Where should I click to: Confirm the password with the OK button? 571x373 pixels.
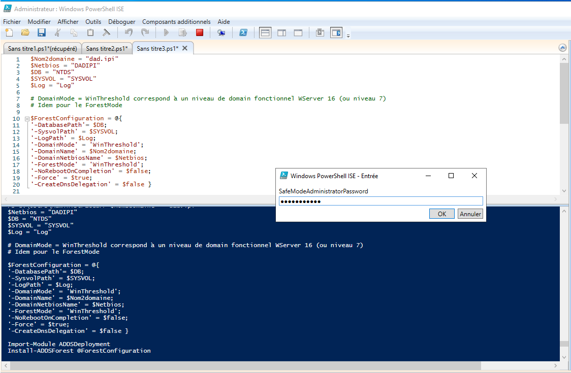(x=442, y=214)
